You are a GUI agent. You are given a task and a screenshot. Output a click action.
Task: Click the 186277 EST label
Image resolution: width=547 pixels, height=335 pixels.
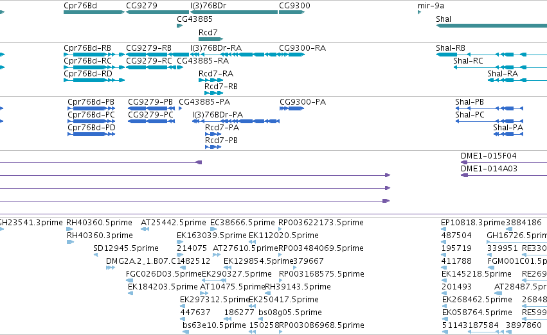pyautogui.click(x=239, y=313)
